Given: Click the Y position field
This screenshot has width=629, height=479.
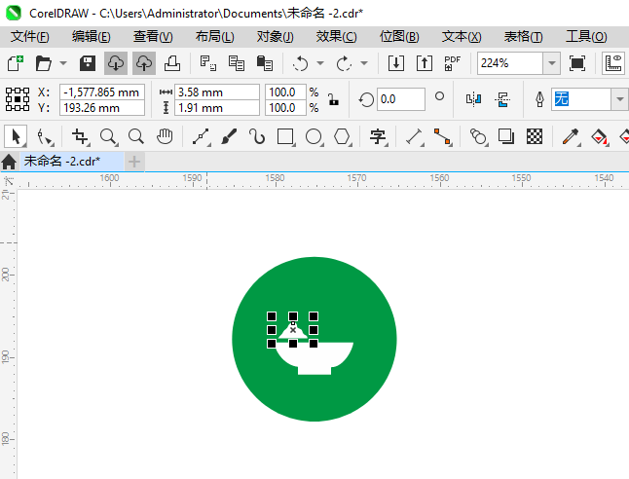Looking at the screenshot, I should (x=102, y=107).
